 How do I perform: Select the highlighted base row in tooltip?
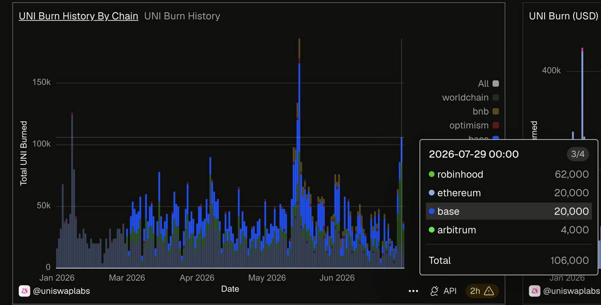click(509, 211)
